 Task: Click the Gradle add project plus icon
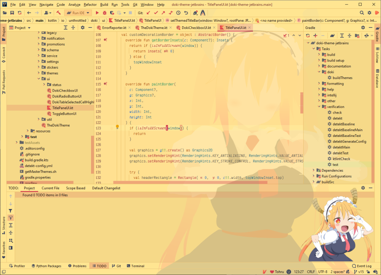click(315, 36)
